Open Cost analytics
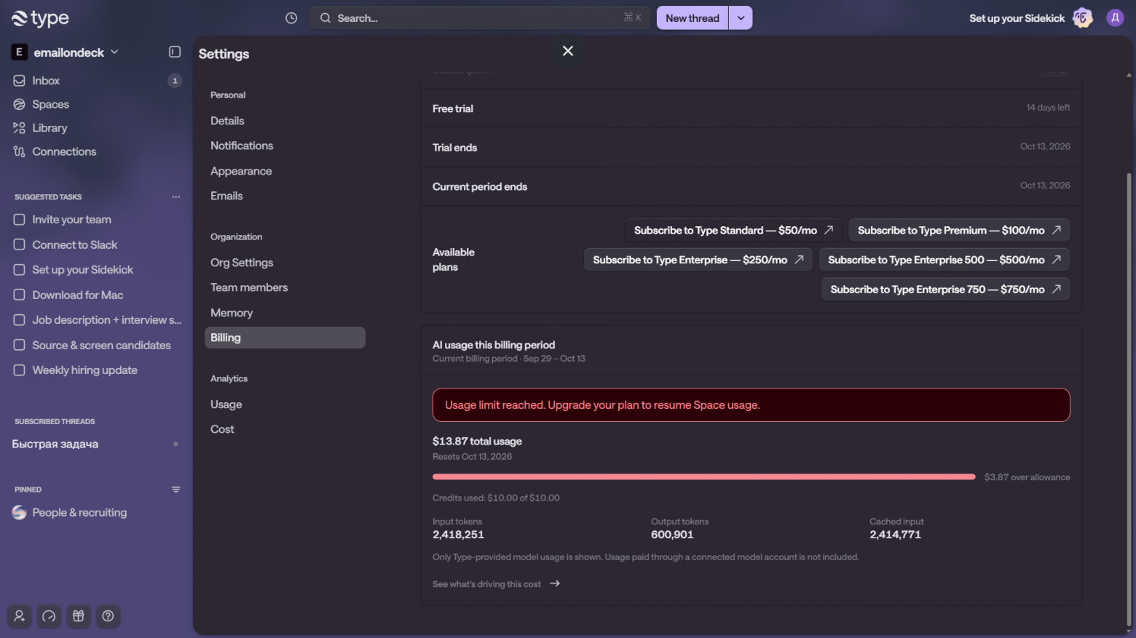 coord(285,430)
